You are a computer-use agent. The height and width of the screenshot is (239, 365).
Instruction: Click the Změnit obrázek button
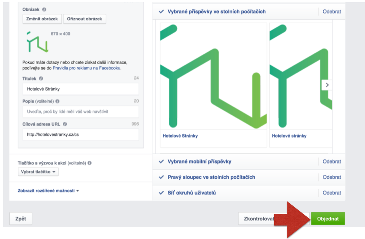pyautogui.click(x=42, y=19)
